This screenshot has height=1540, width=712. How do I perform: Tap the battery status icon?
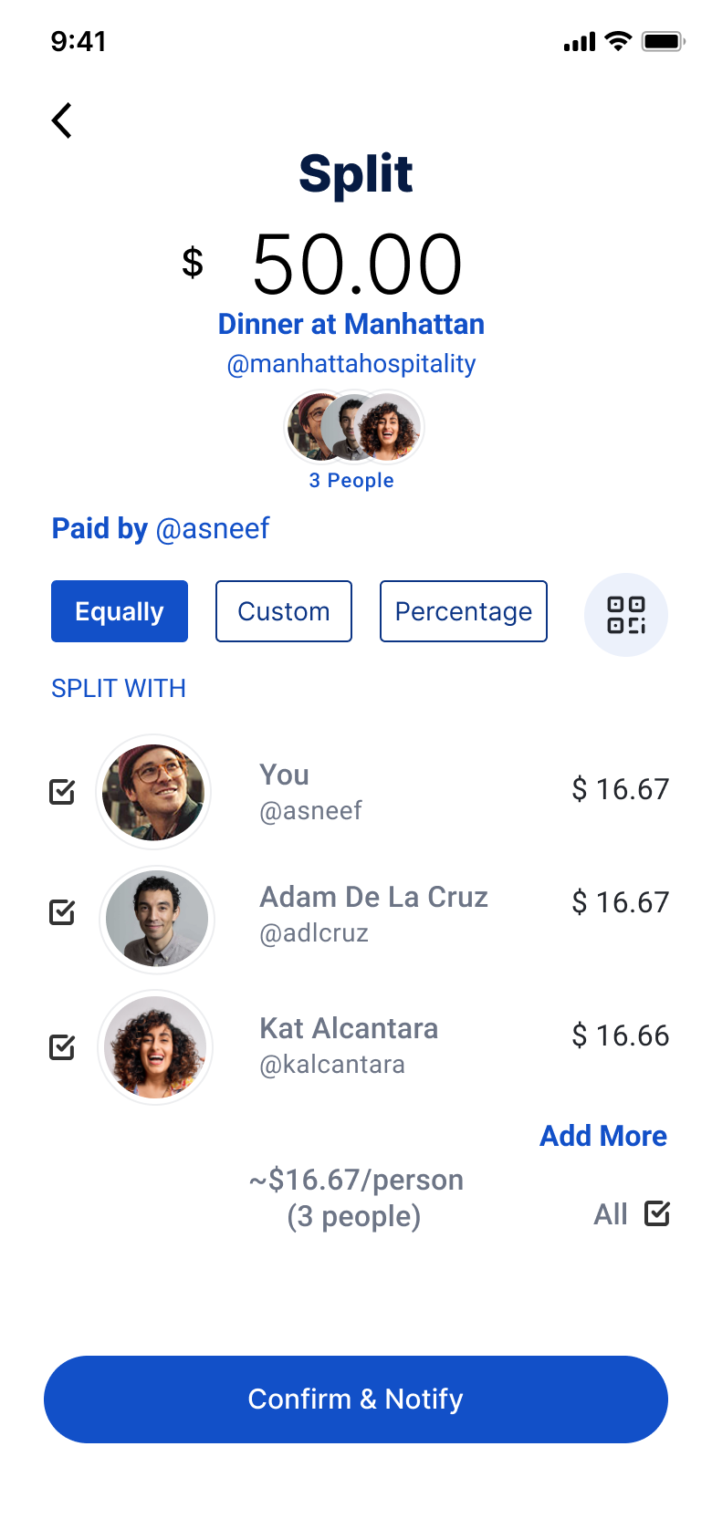[x=663, y=41]
